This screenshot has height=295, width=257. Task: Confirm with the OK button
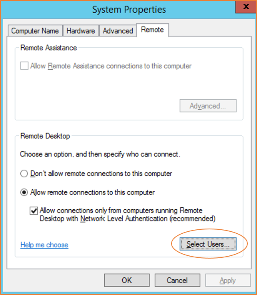point(127,280)
